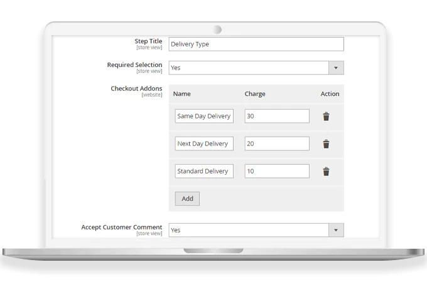The height and width of the screenshot is (282, 427).
Task: Edit the Standard Delivery name field
Action: coord(204,171)
